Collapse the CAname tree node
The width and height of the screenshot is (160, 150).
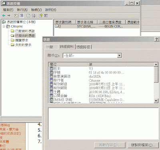click(4, 26)
